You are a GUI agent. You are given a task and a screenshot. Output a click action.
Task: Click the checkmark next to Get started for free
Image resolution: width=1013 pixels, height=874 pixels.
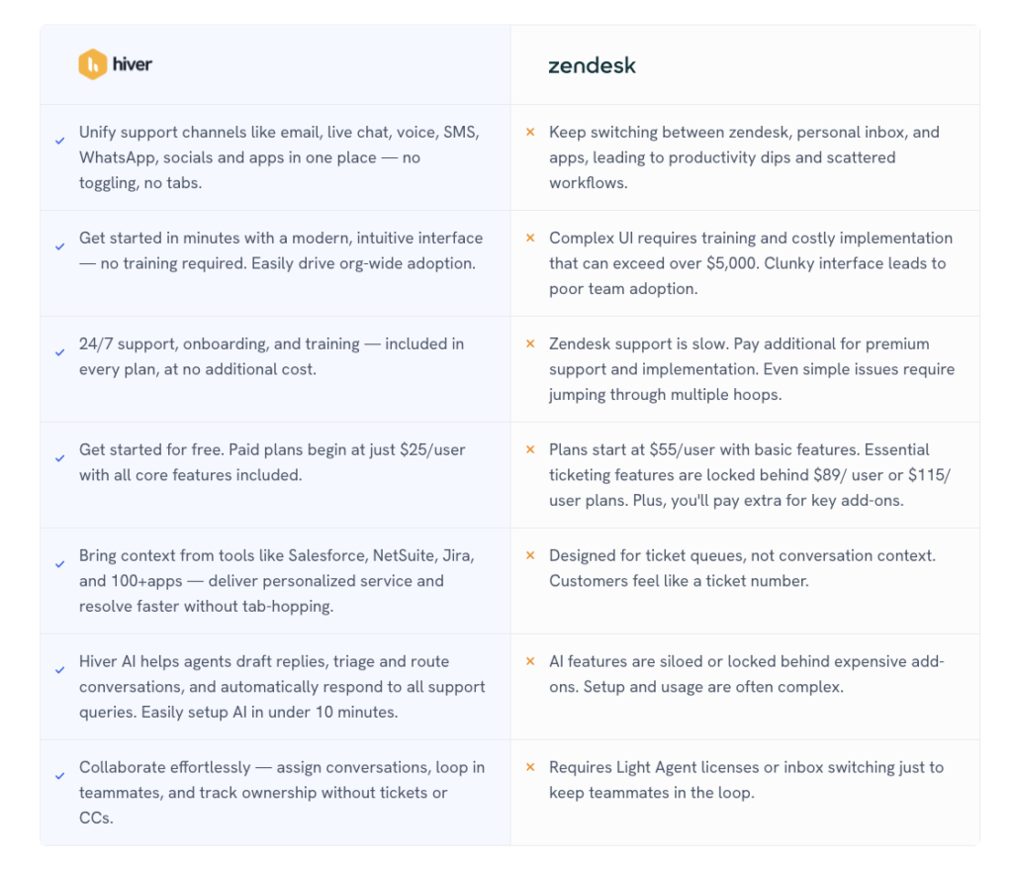[60, 458]
